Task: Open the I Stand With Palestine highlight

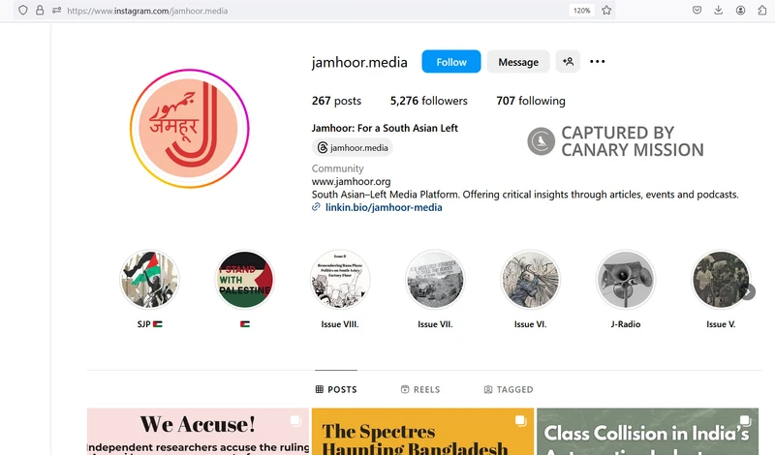Action: coord(245,280)
